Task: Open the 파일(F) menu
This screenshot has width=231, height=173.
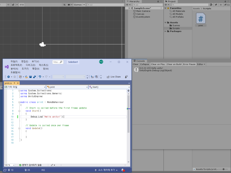Action: click(14, 62)
